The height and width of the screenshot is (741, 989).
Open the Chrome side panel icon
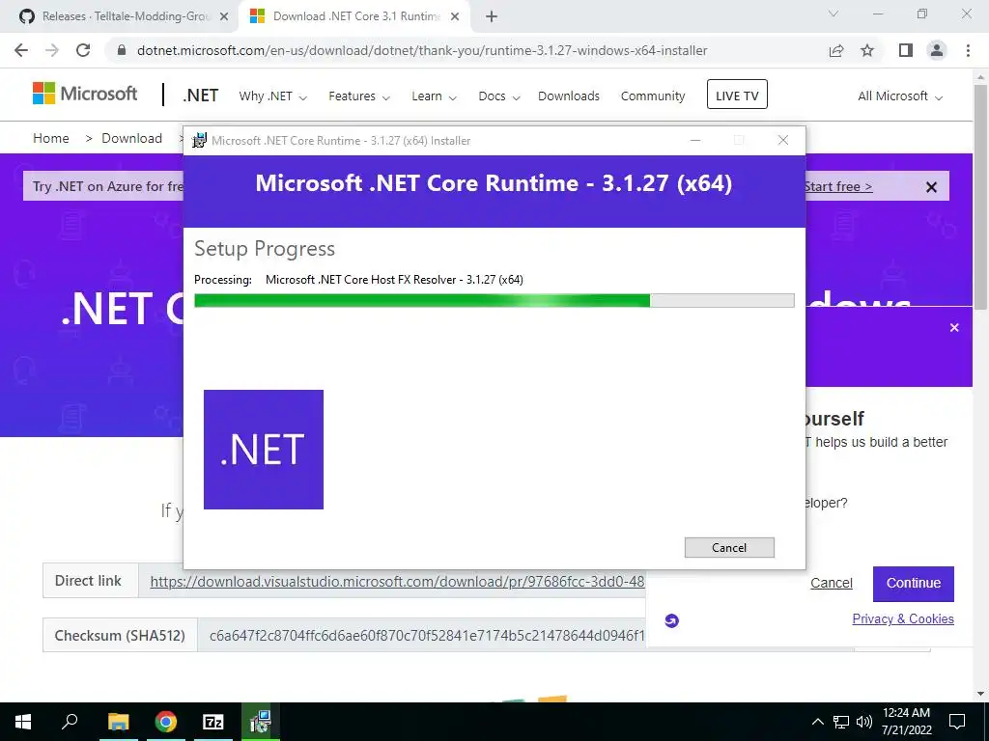pos(905,50)
